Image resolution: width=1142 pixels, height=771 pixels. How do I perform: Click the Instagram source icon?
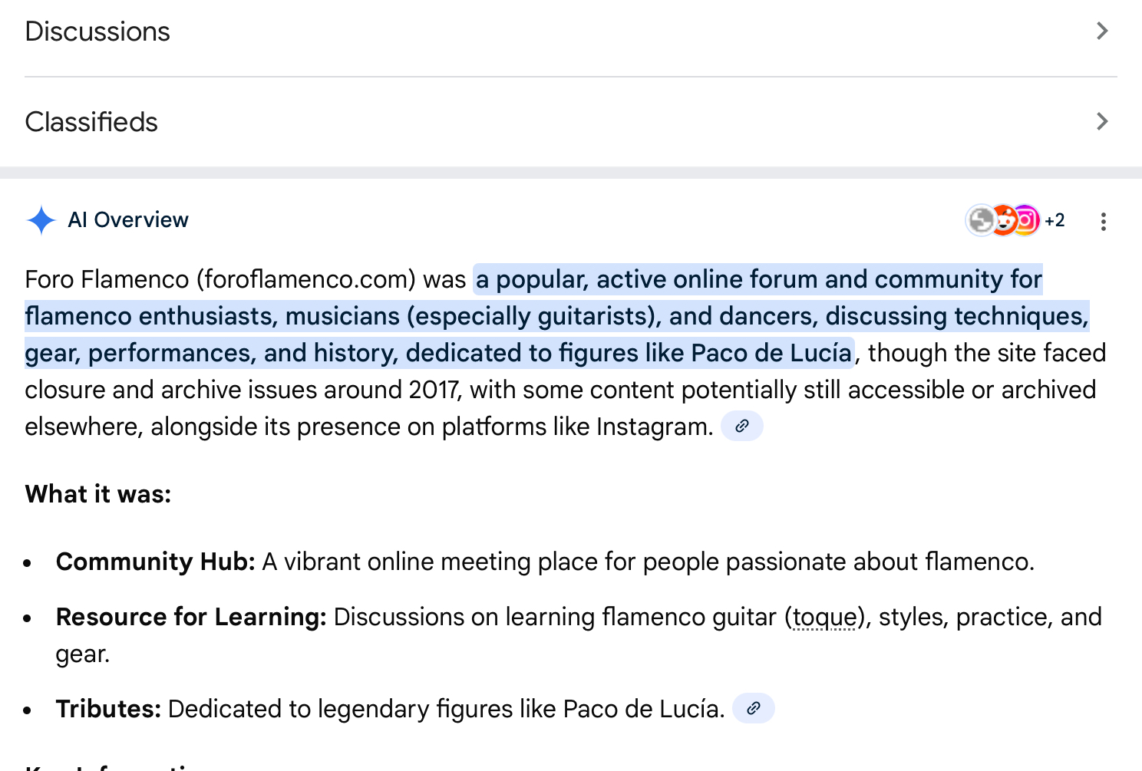click(x=1027, y=220)
